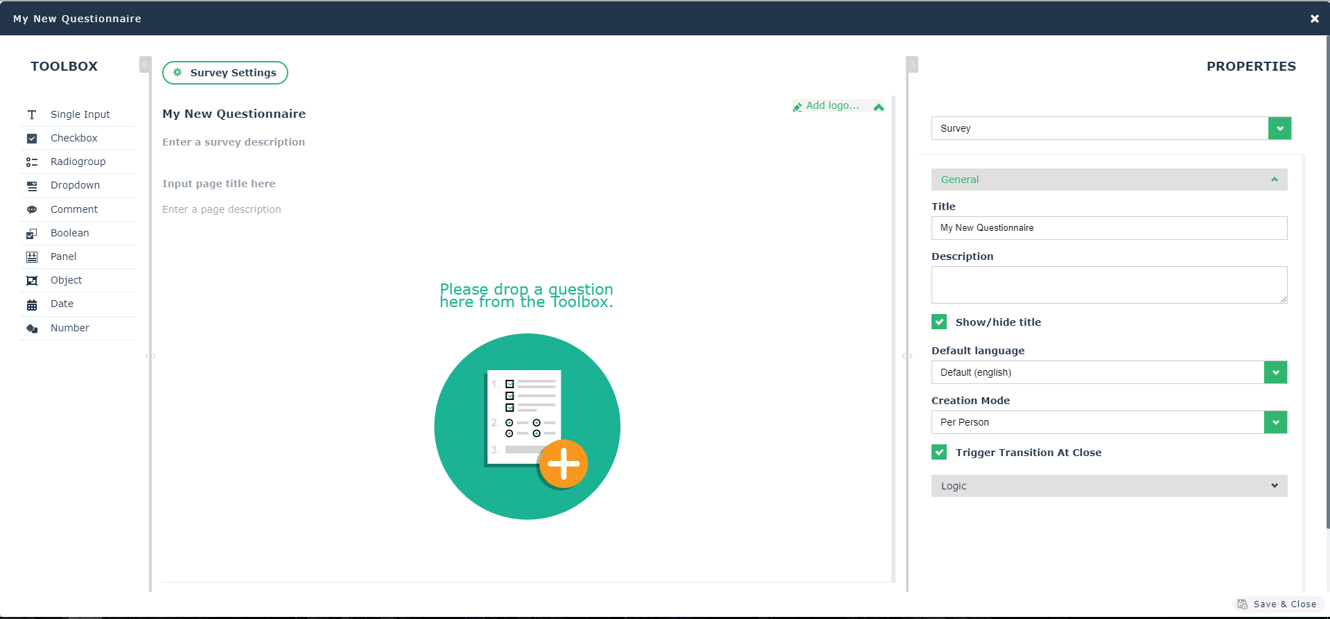The width and height of the screenshot is (1330, 619).
Task: Pick the Dropdown question icon
Action: pyautogui.click(x=32, y=186)
